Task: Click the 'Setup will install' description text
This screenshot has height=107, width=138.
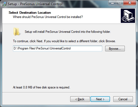Action: (x=68, y=32)
